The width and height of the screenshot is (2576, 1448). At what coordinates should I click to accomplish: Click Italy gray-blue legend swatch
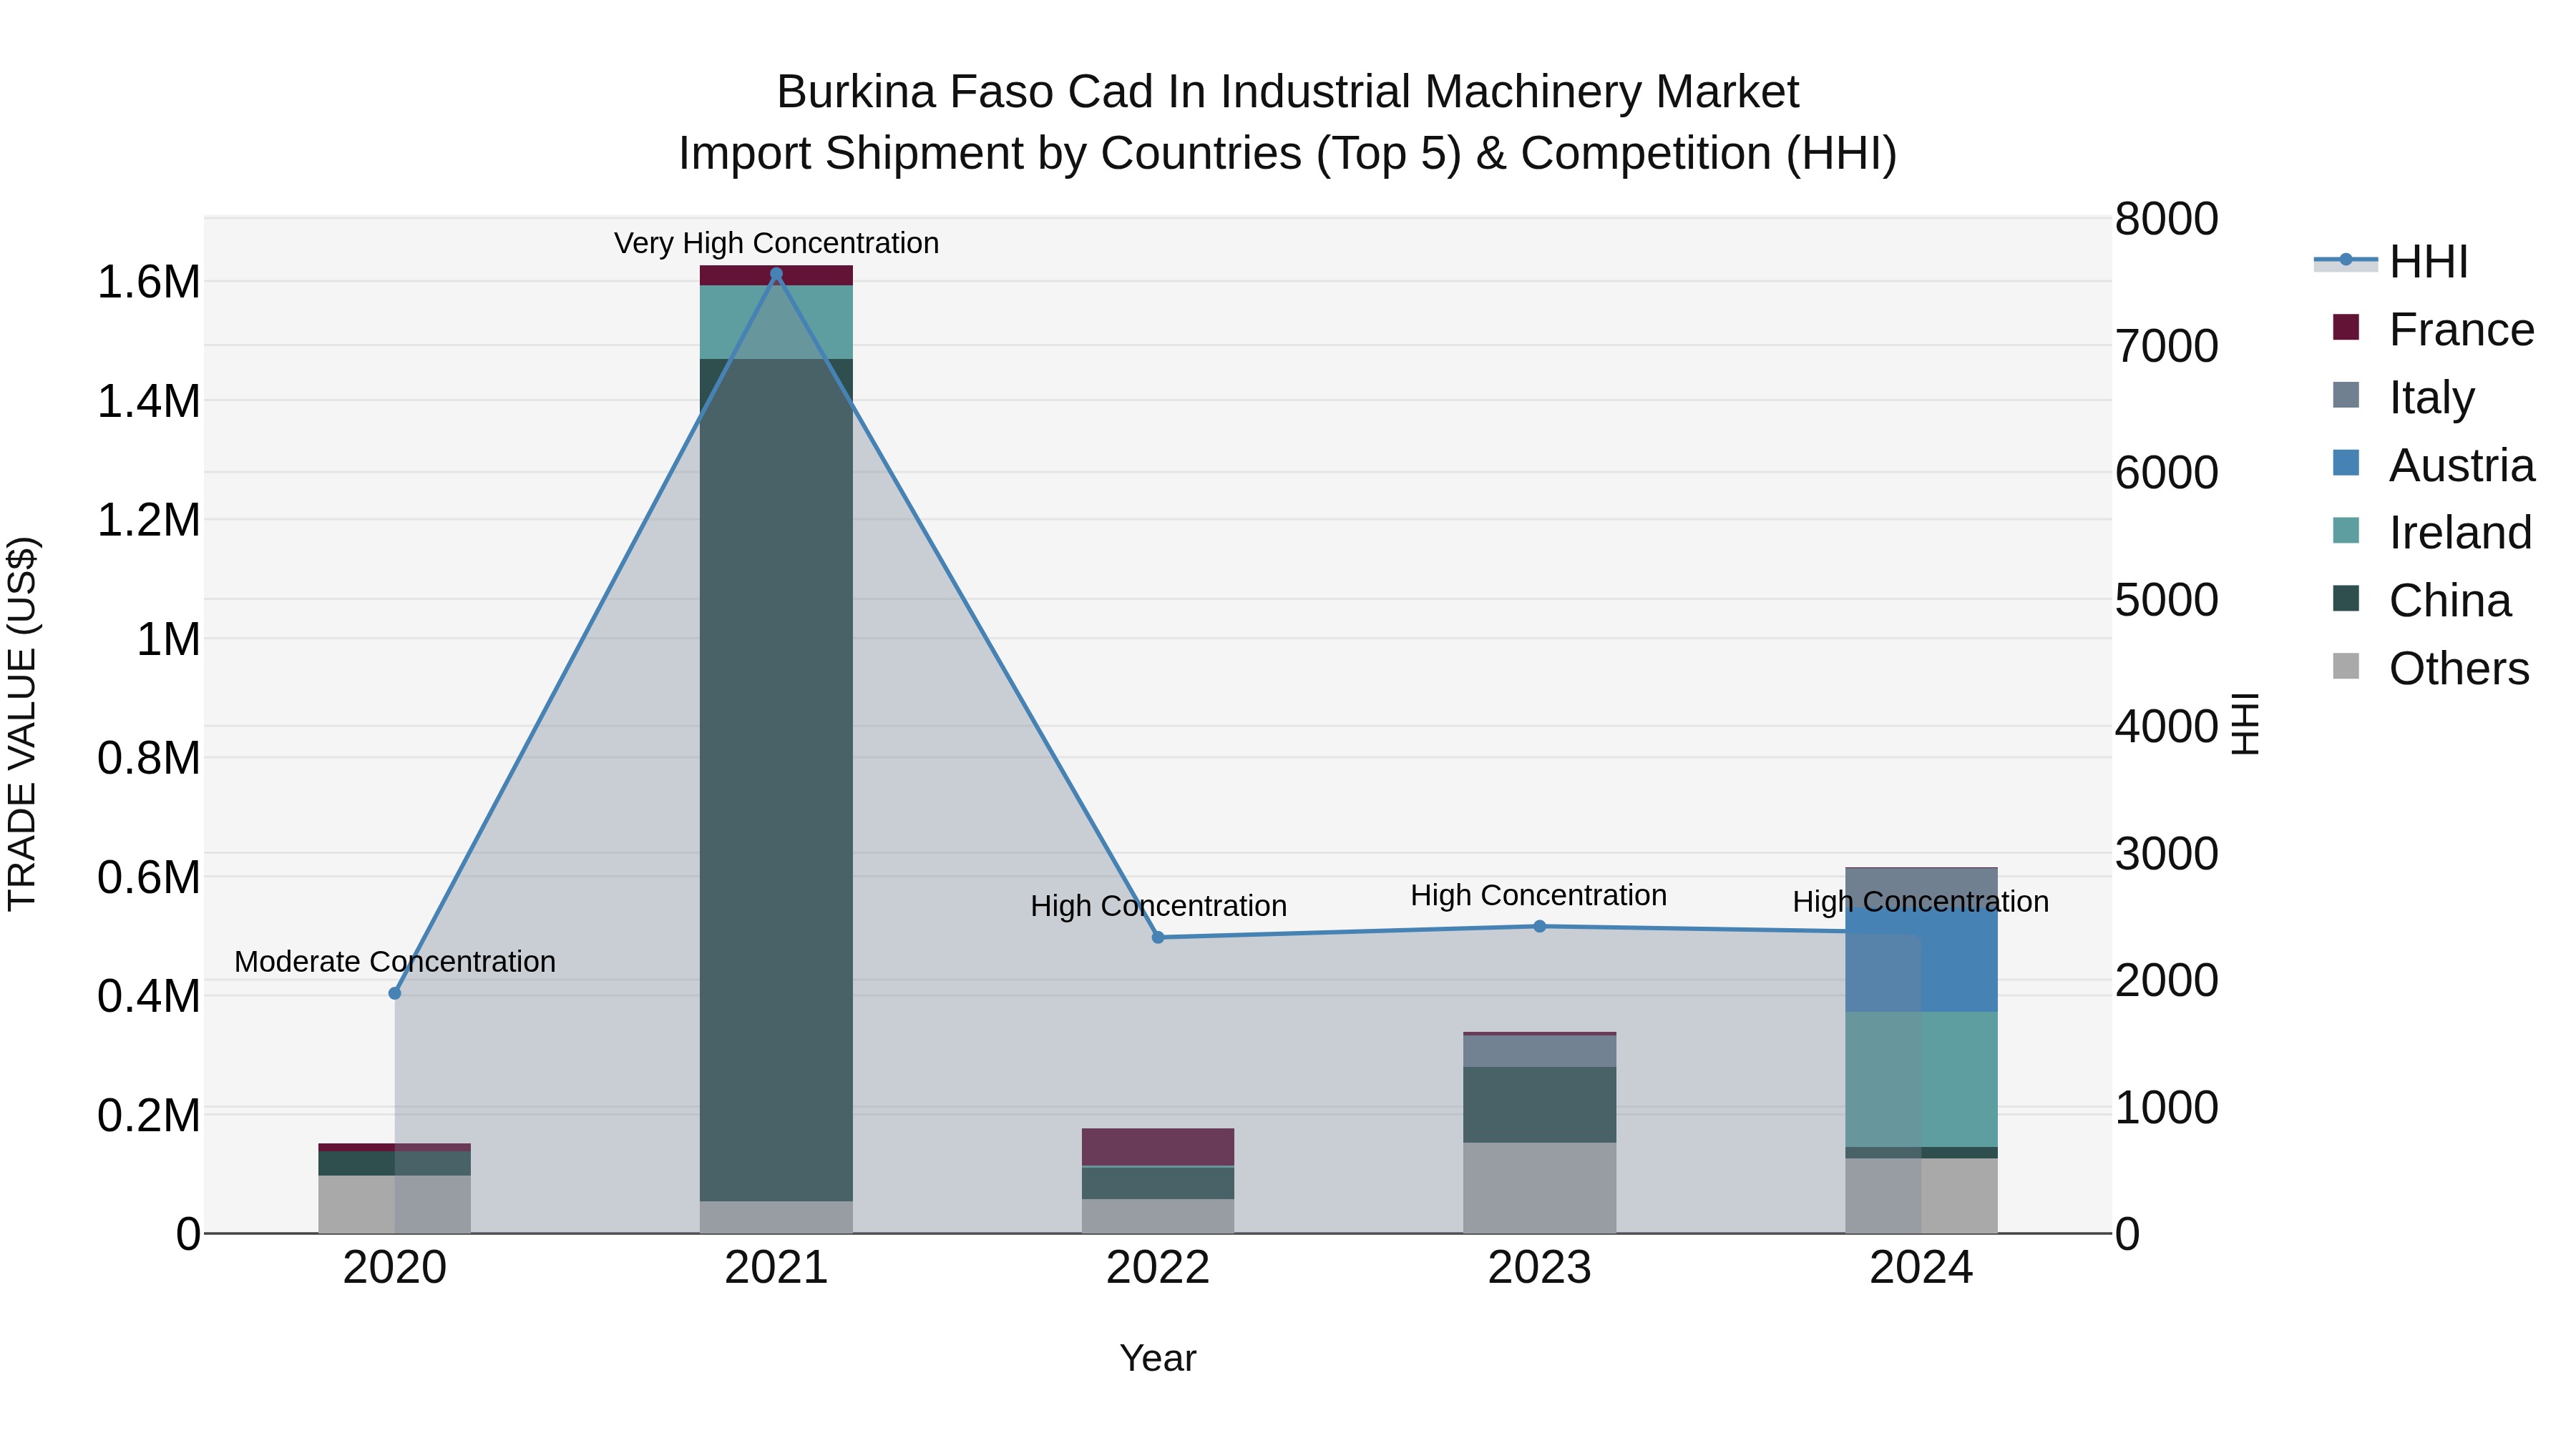point(2346,395)
